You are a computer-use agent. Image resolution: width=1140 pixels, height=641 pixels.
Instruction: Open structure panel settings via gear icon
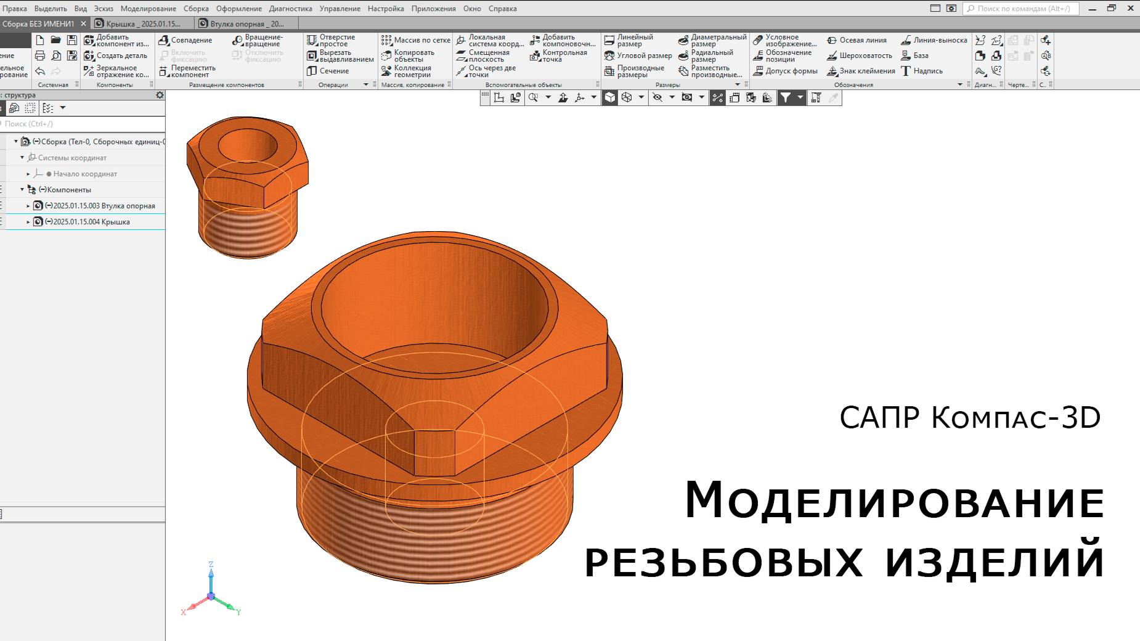[x=160, y=96]
